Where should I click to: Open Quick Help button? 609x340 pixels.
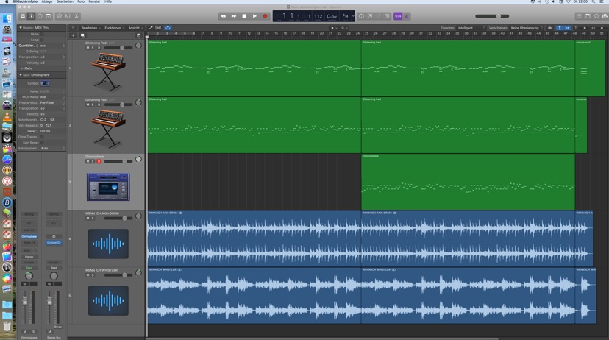[40, 16]
